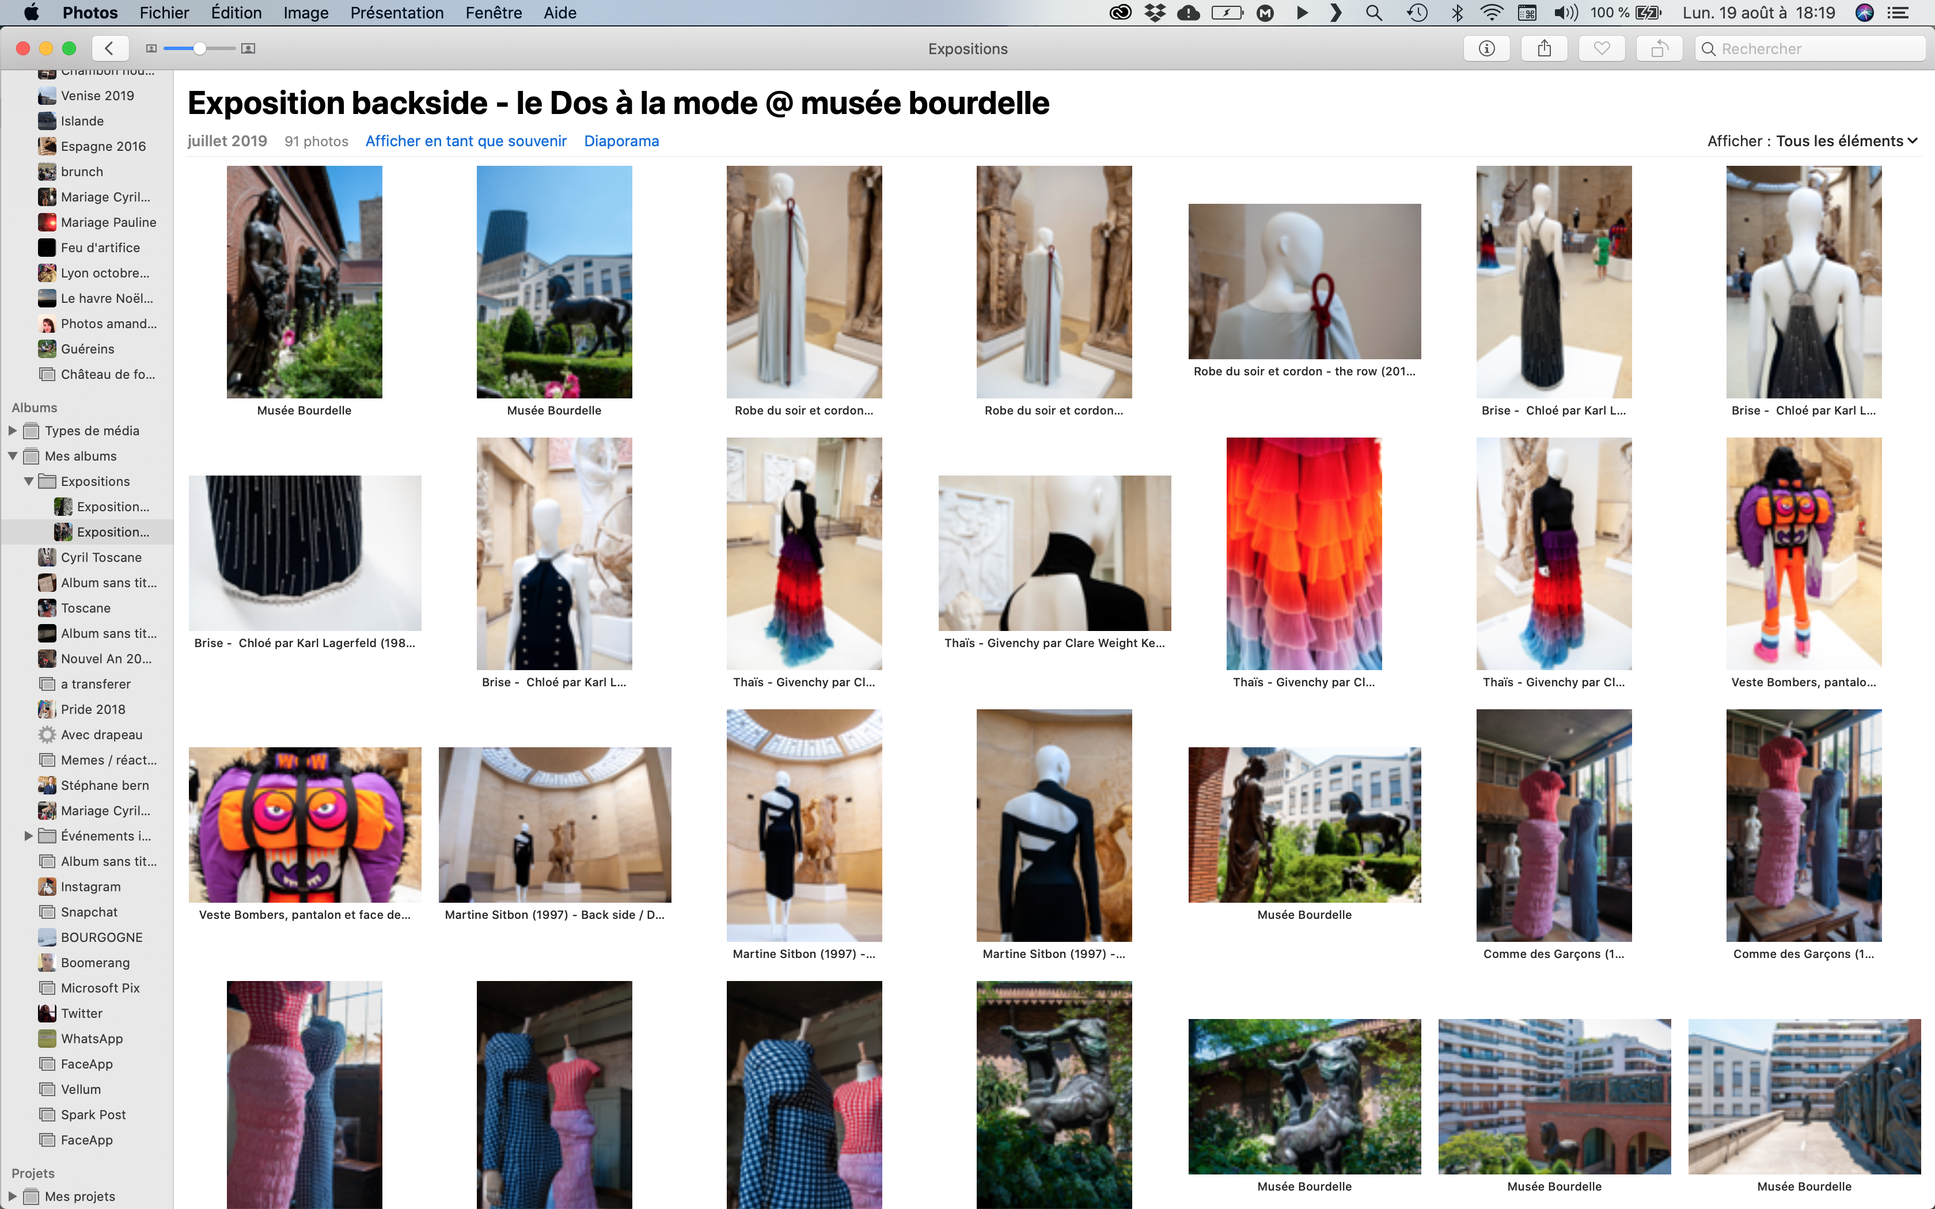Viewport: 1935px width, 1209px height.
Task: Open the Fichier menu
Action: [164, 13]
